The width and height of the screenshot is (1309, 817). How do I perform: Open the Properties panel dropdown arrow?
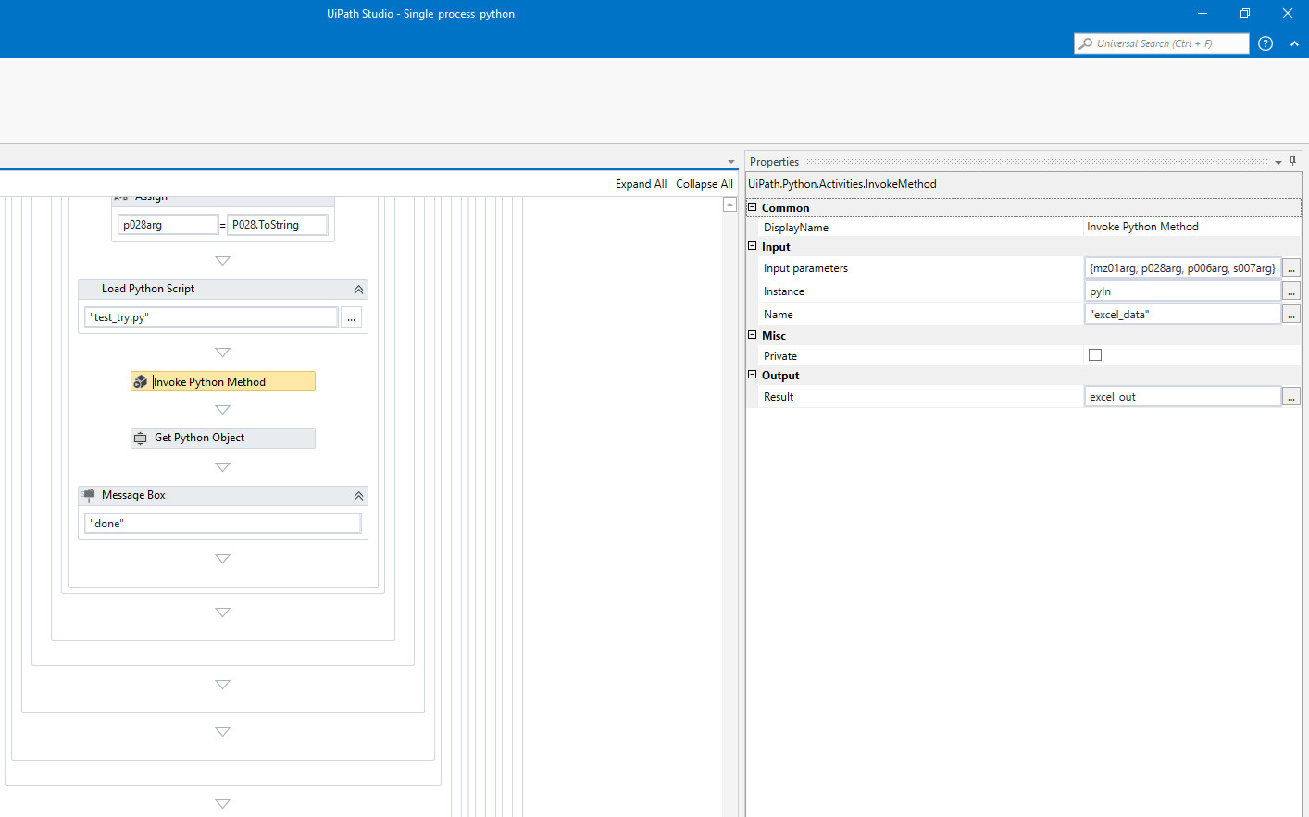coord(1278,160)
